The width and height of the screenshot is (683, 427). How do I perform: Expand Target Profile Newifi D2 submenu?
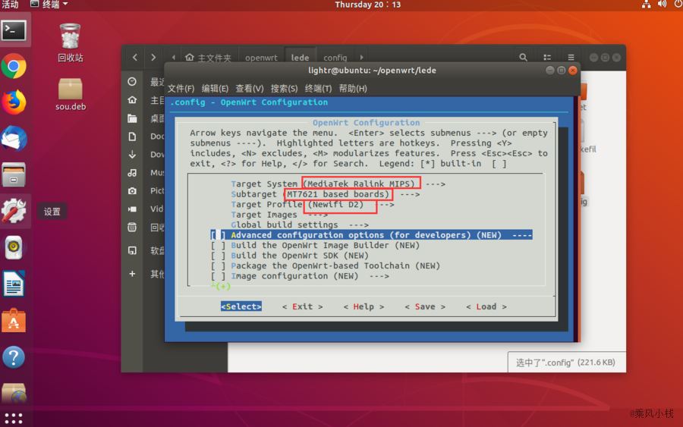313,205
